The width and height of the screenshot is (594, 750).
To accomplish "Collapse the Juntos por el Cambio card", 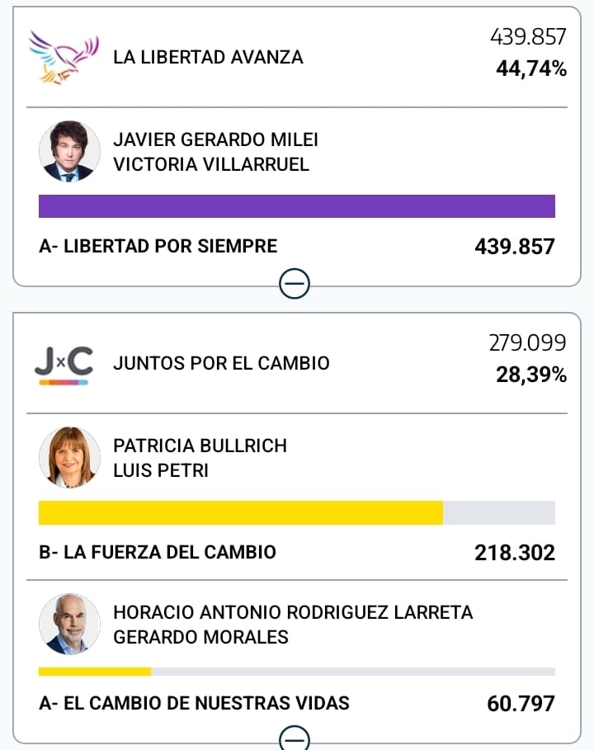I will [295, 738].
